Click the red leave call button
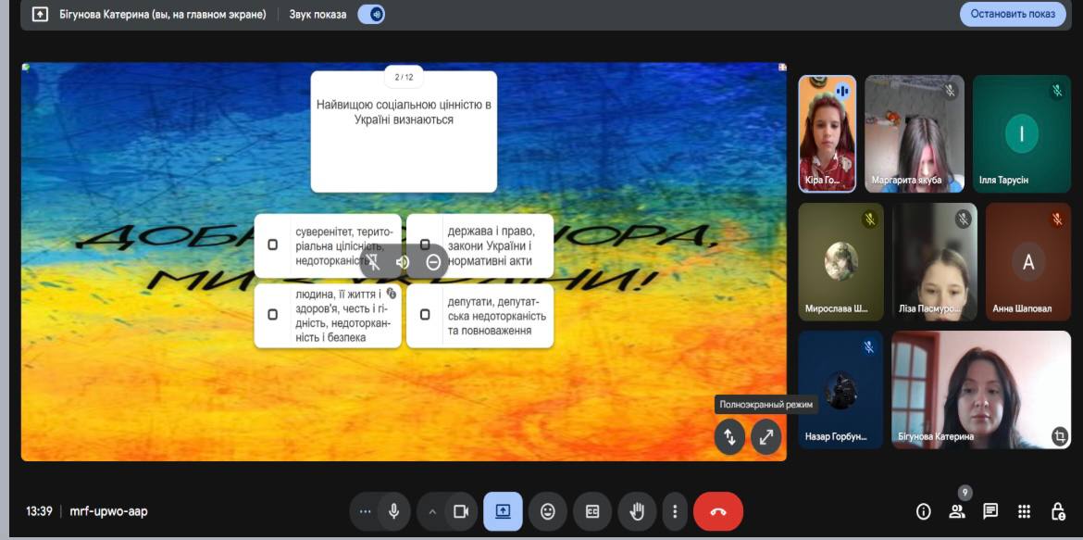The height and width of the screenshot is (540, 1083). [x=717, y=511]
